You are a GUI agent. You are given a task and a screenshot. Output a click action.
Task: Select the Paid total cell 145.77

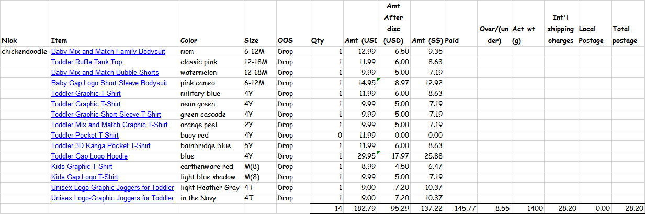pos(460,209)
